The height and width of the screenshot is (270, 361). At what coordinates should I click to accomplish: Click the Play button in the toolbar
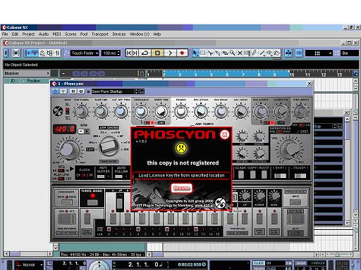pos(170,53)
